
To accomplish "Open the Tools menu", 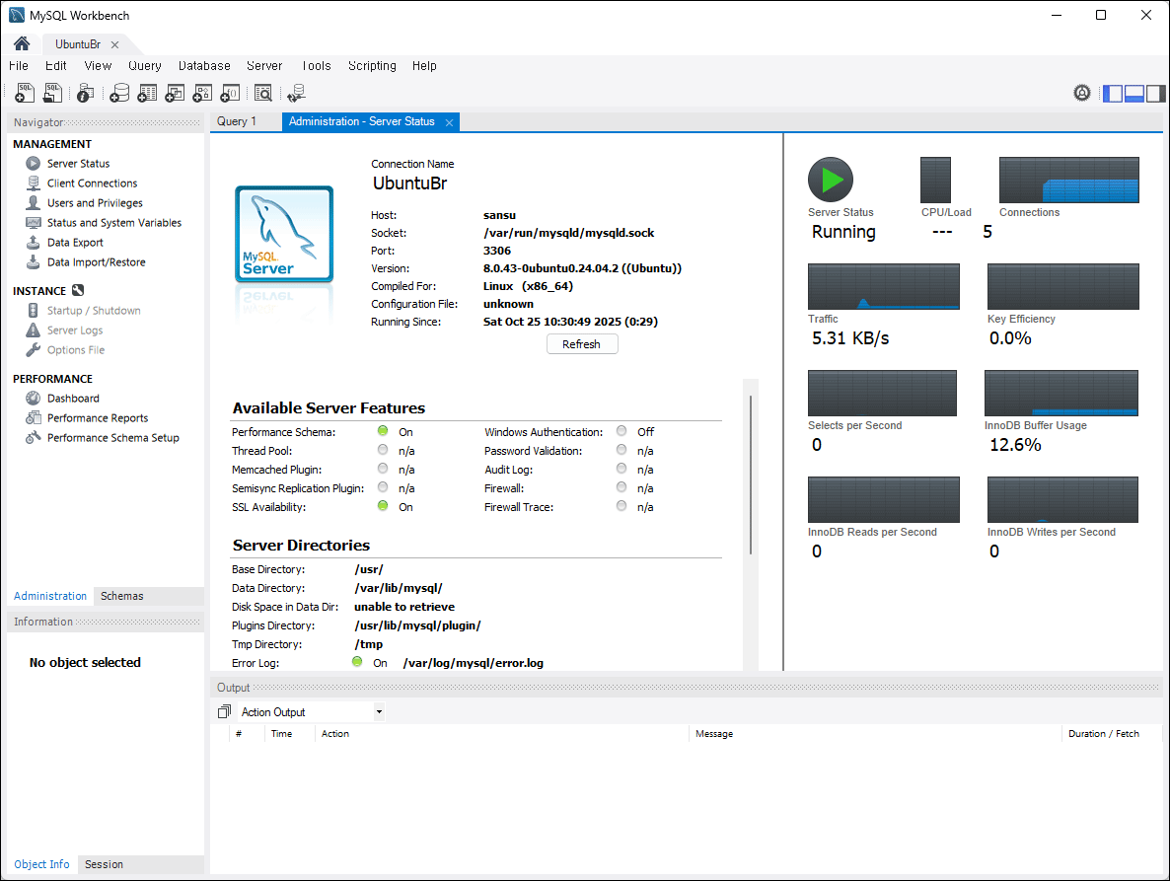I will tap(317, 66).
